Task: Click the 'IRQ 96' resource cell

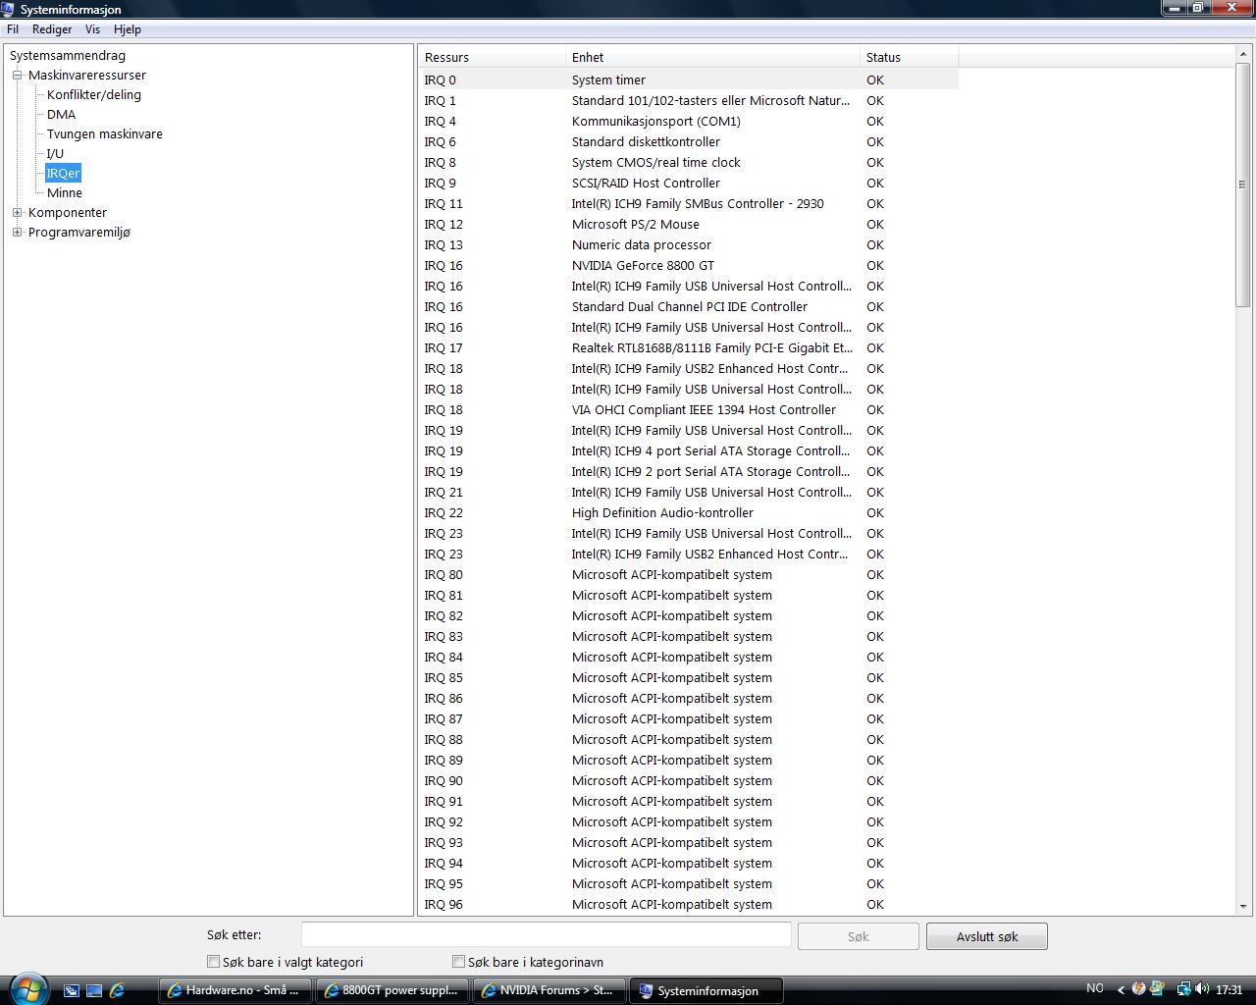Action: point(444,904)
